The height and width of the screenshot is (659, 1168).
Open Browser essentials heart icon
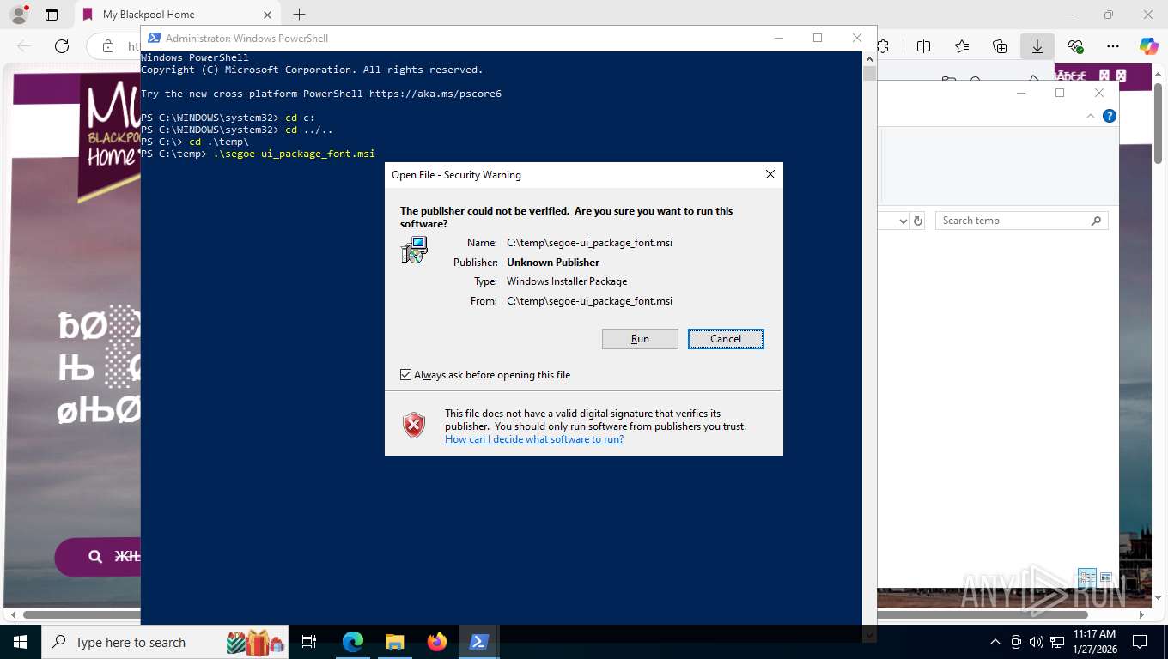pos(1075,46)
